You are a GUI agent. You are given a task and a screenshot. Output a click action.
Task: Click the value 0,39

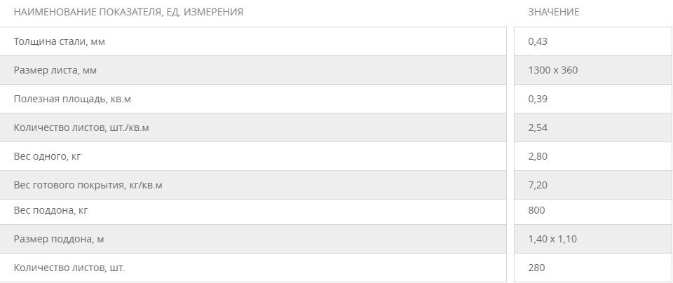click(x=538, y=99)
